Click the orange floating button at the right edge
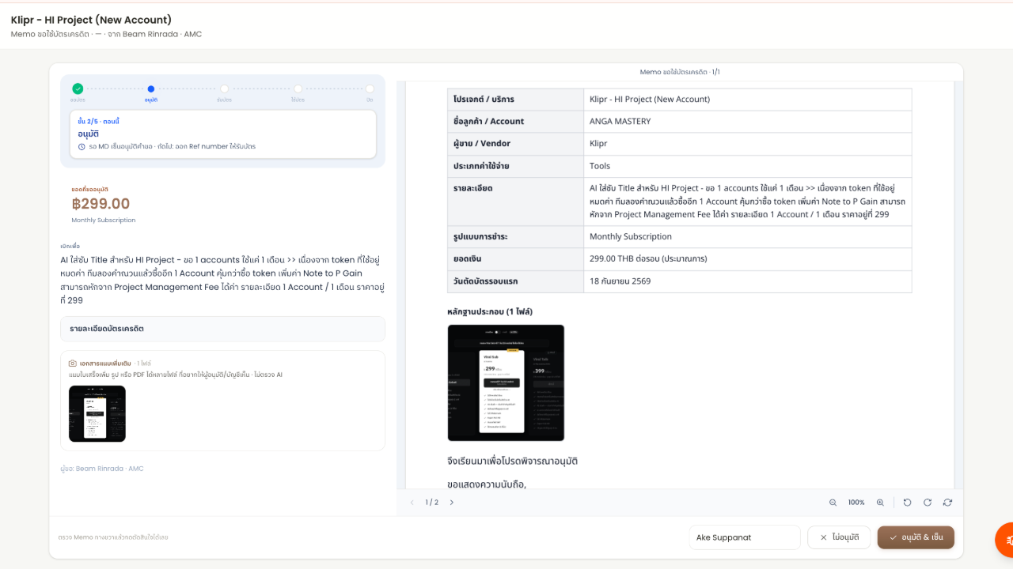The image size is (1013, 569). click(1004, 540)
